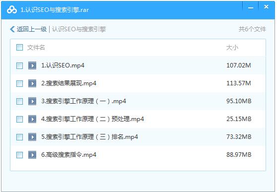
Task: Open the 认识SEO与搜索引擎 breadcrumb folder
Action: click(79, 29)
